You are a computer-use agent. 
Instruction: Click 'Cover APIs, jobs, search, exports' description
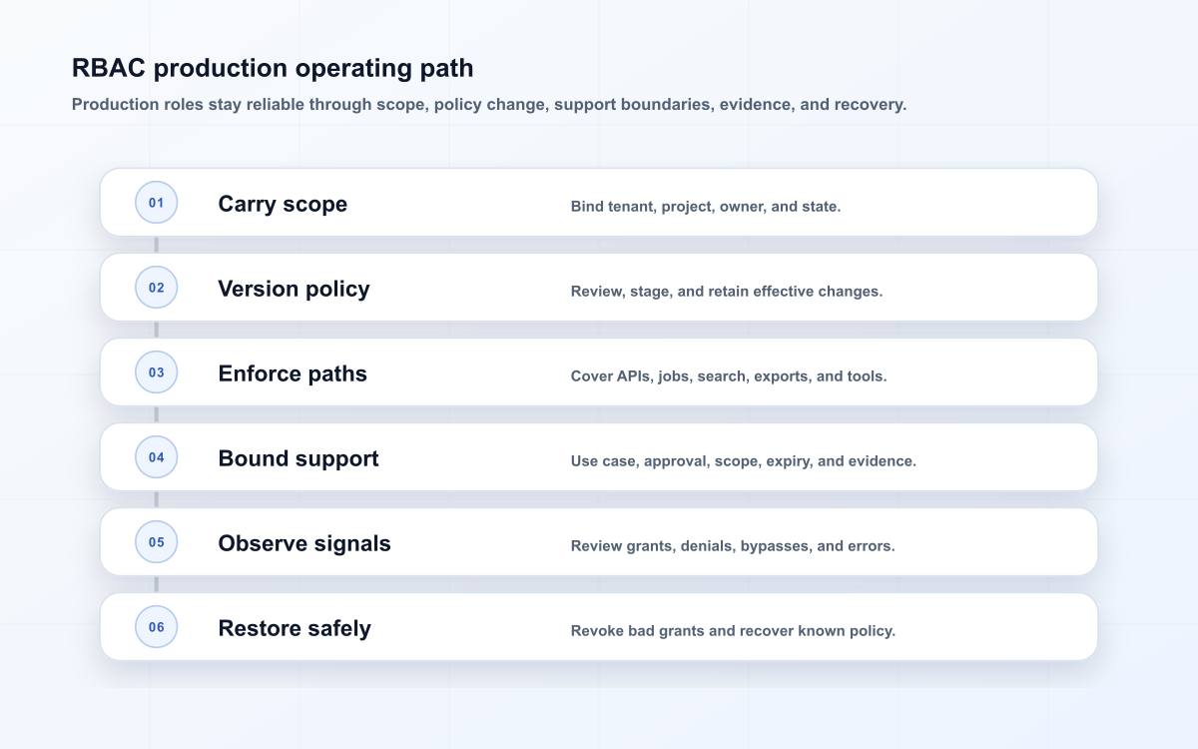pyautogui.click(x=729, y=376)
